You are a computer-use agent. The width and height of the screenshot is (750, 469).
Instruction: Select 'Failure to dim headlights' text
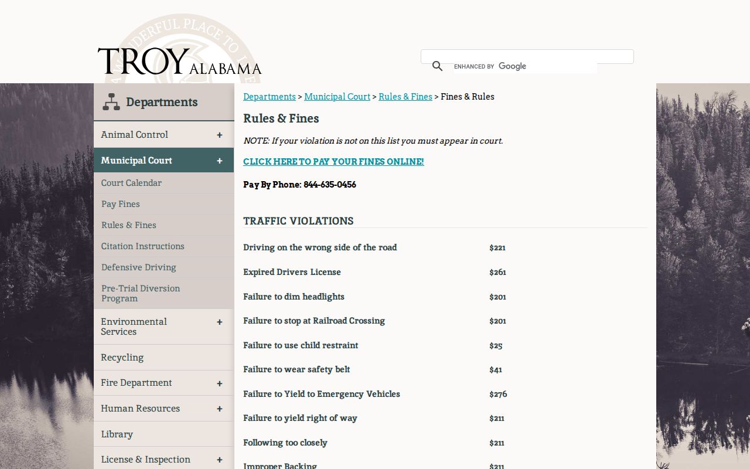tap(294, 297)
